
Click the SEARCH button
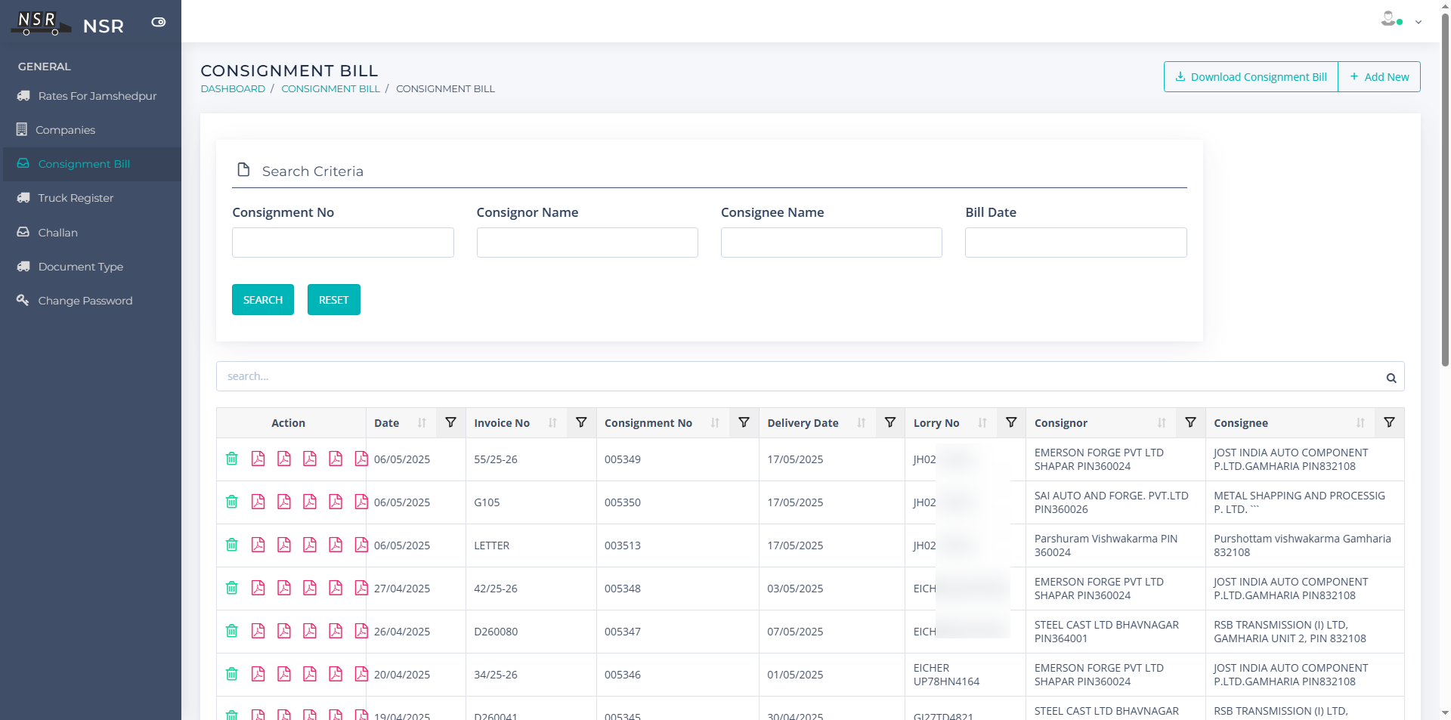click(x=263, y=300)
